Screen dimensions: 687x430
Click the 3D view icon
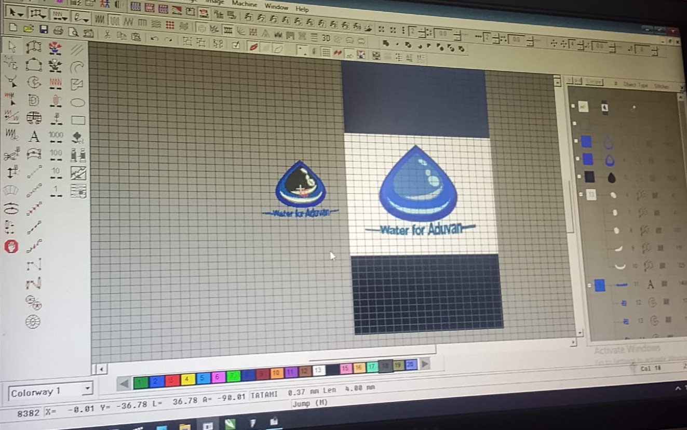pos(326,38)
